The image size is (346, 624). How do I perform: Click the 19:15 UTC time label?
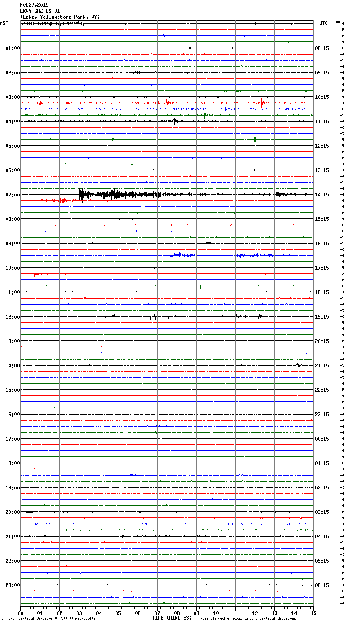click(322, 317)
